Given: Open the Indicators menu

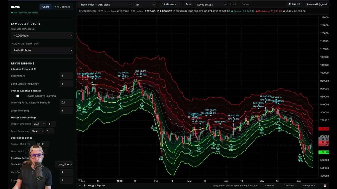Looking at the screenshot, I should coord(169,4).
